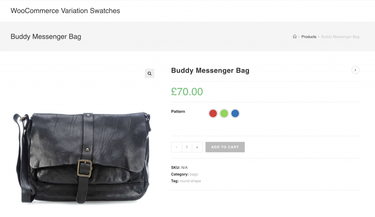Click the WooCommerce Variation Swatches site title

click(65, 11)
